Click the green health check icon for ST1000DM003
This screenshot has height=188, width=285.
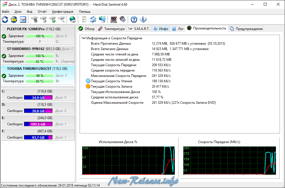(x=4, y=56)
